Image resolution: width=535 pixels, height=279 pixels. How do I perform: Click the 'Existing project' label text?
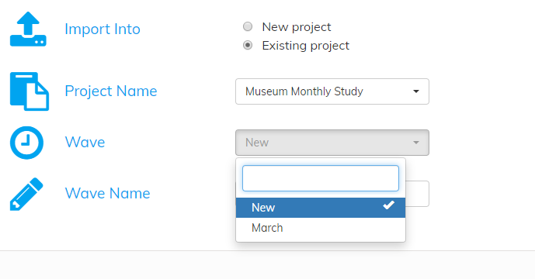305,45
